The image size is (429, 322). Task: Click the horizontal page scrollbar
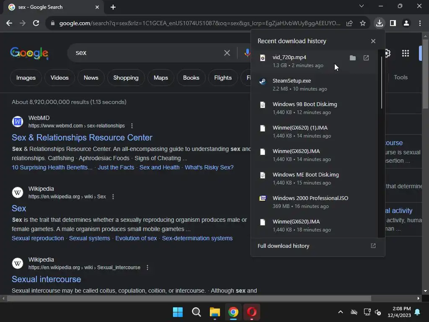pos(189,298)
